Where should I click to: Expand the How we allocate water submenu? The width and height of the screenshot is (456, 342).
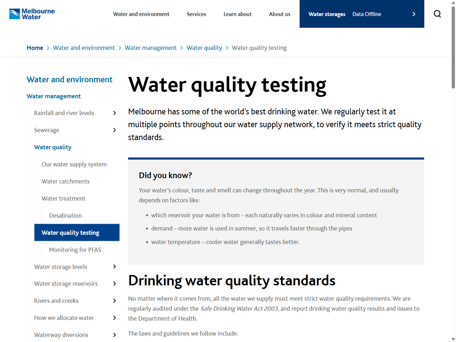114,318
